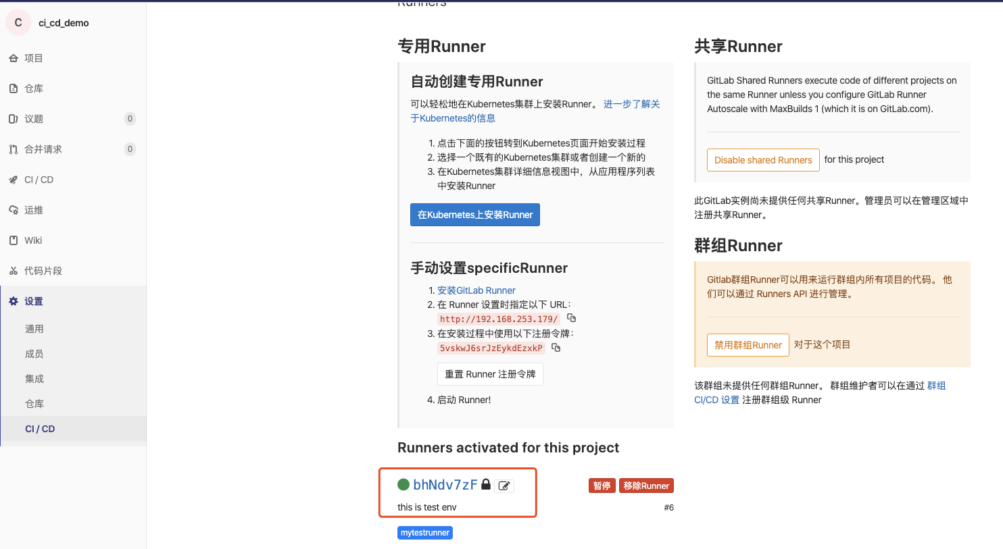Click the '4. 启动 Runner!' step text
The height and width of the screenshot is (549, 1003).
pos(459,400)
